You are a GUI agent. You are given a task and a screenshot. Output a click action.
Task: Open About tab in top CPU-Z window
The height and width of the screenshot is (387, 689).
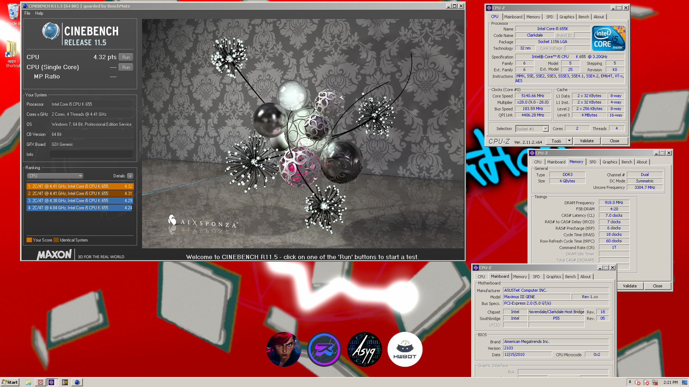click(599, 17)
